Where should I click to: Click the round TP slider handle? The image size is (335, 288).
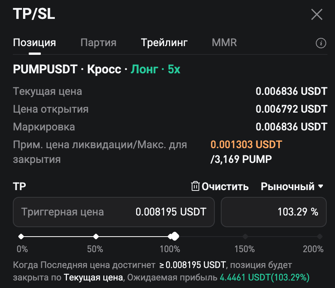(175, 237)
